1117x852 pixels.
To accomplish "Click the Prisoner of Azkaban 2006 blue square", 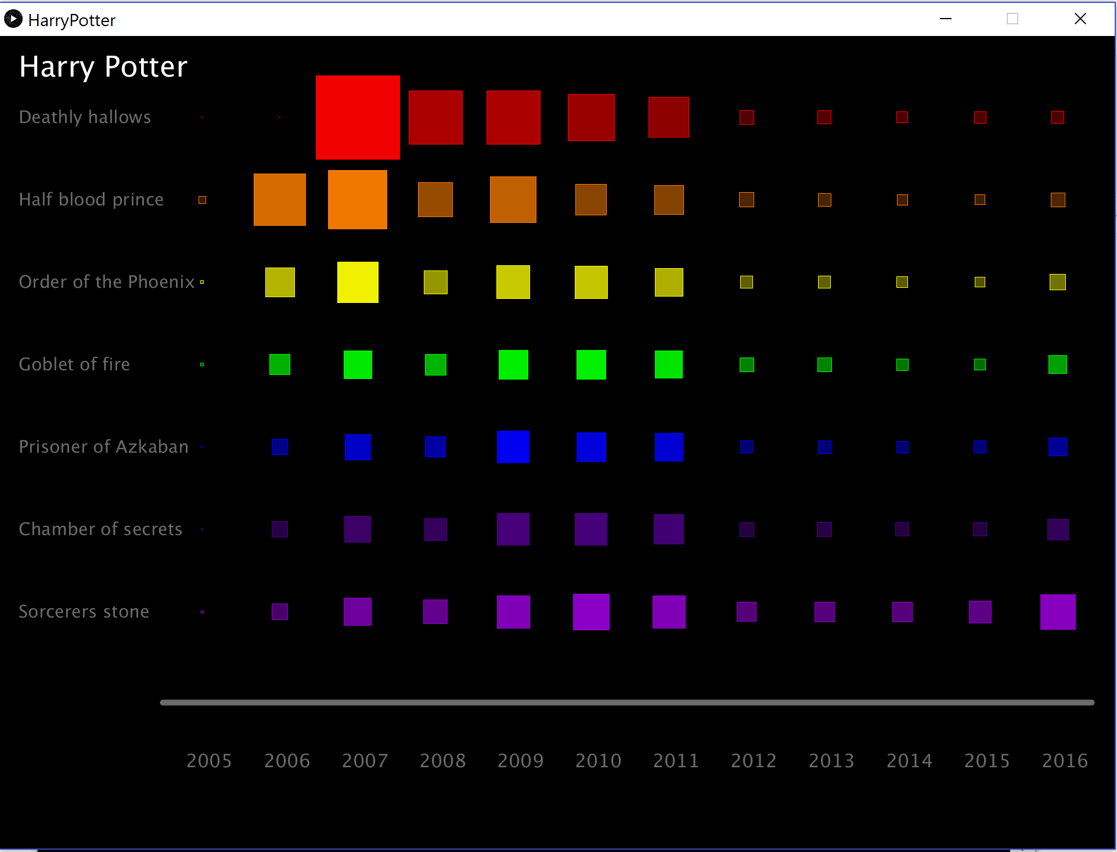I will click(280, 447).
